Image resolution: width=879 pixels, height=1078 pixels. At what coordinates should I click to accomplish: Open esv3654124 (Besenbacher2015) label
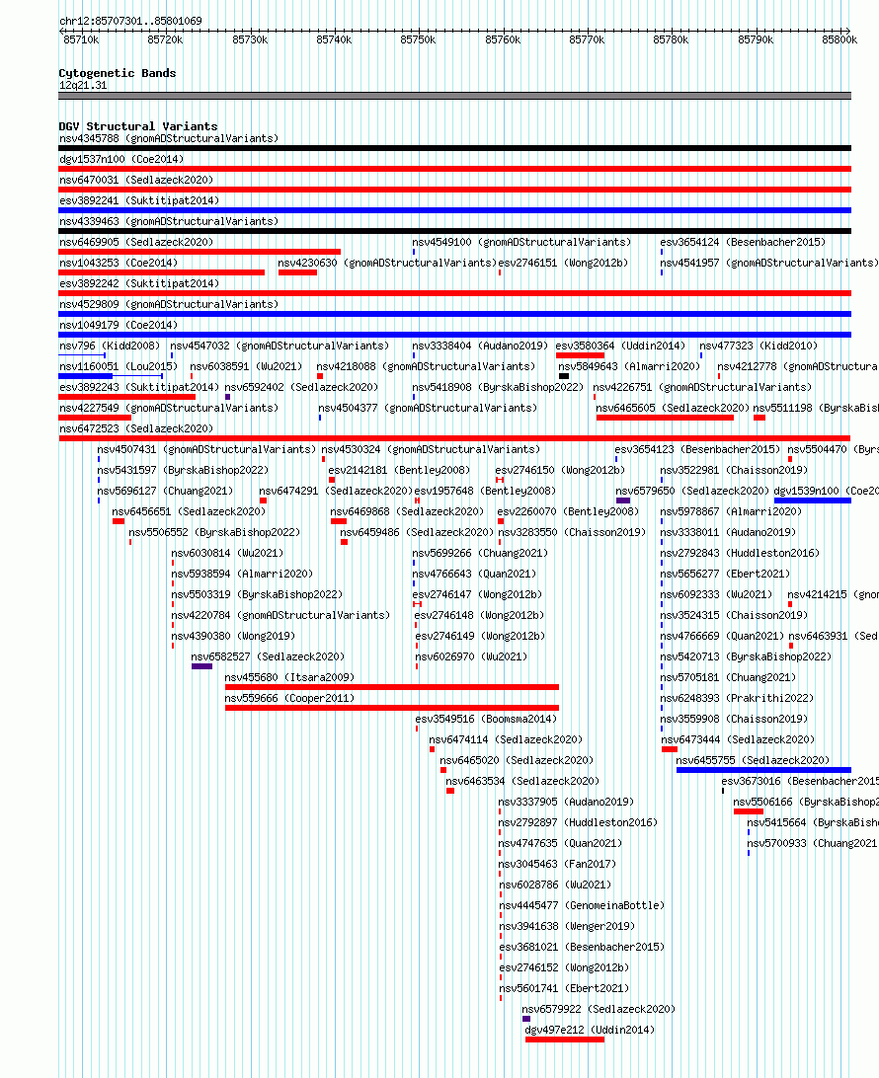coord(743,241)
